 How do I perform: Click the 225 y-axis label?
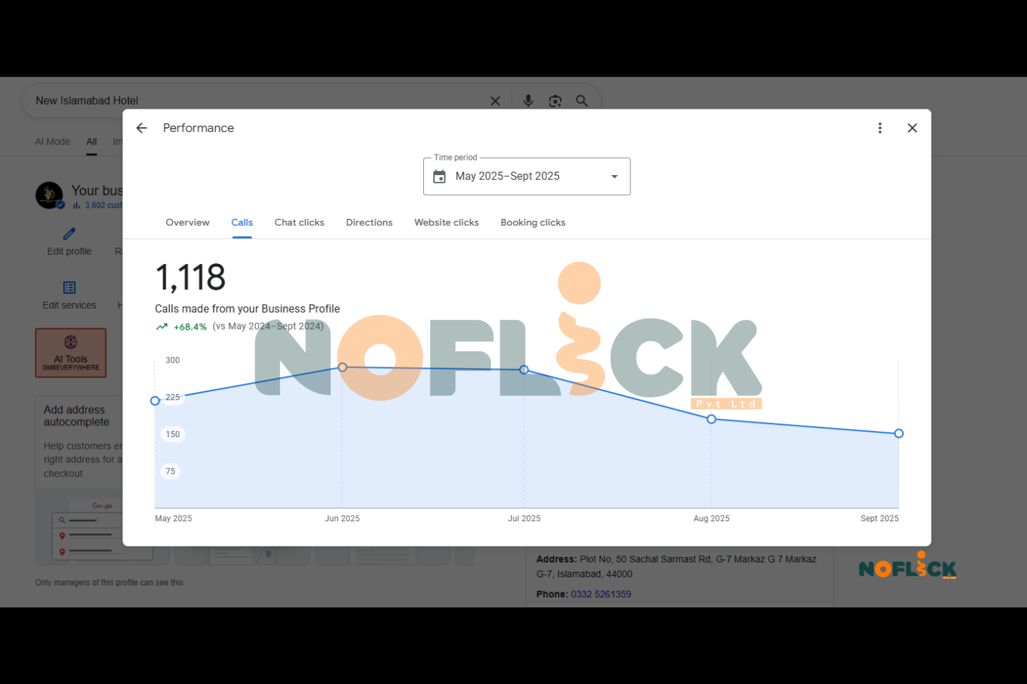(x=173, y=397)
